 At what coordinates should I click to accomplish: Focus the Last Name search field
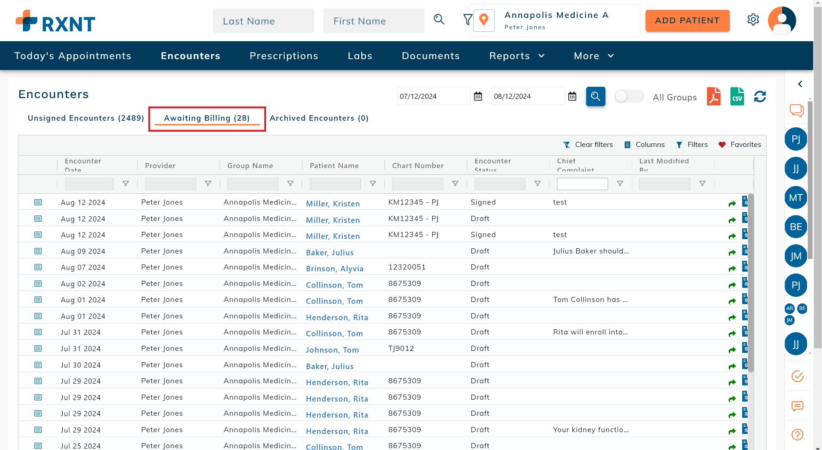[264, 21]
